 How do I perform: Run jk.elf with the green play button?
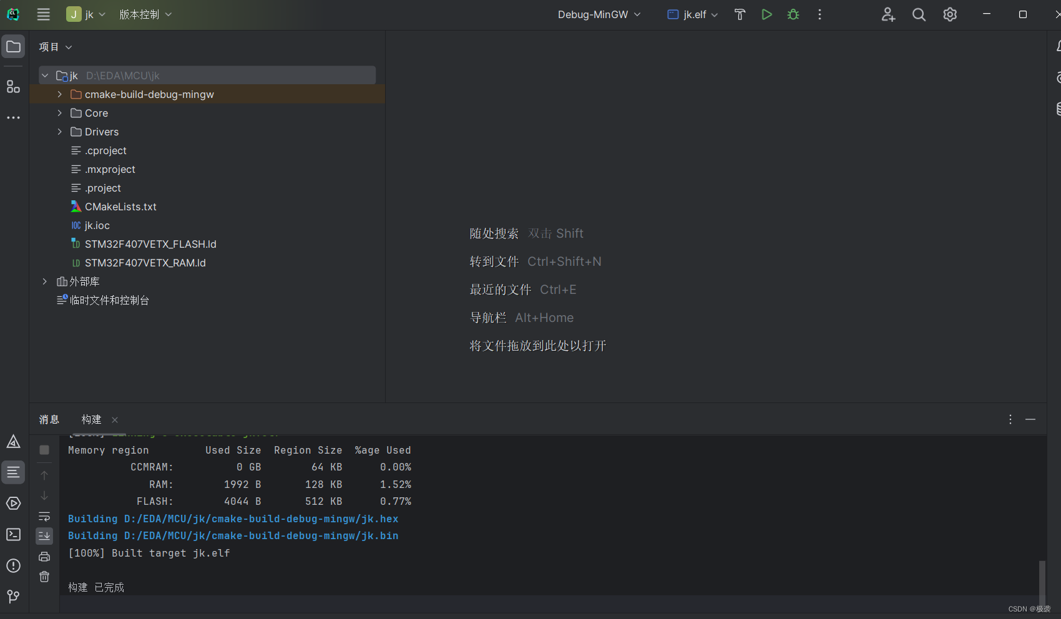coord(766,14)
